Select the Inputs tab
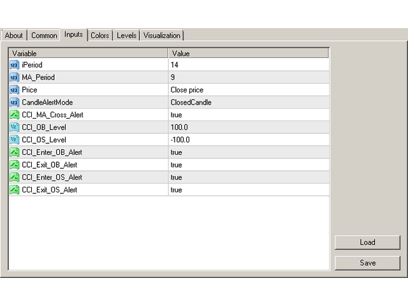Viewport: 408px width, 306px height. coord(74,34)
